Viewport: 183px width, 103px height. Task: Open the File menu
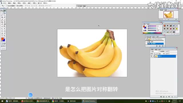point(5,3)
